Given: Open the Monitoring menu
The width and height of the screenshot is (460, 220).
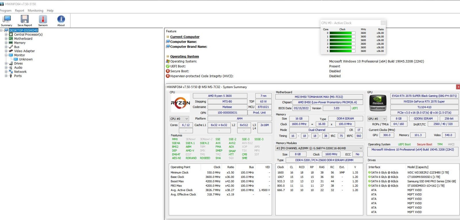Looking at the screenshot, I should pyautogui.click(x=35, y=11).
